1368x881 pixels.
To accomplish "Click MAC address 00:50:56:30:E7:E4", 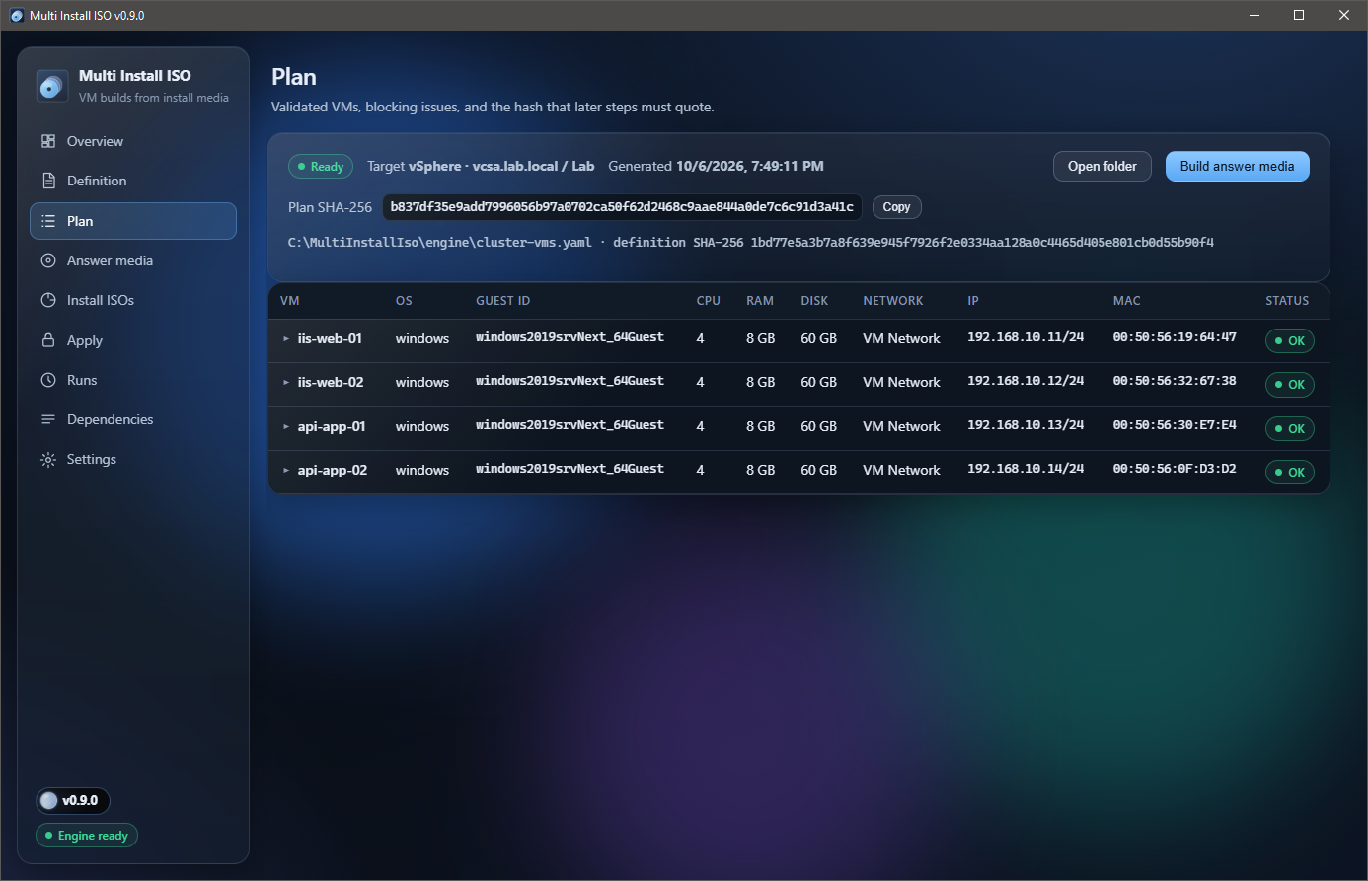I will [1175, 425].
